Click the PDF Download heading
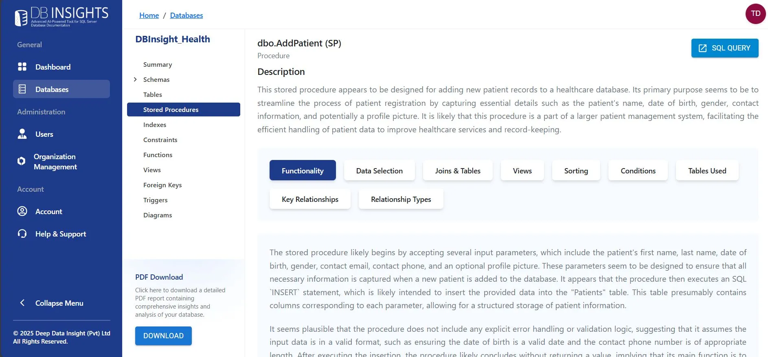 159,277
